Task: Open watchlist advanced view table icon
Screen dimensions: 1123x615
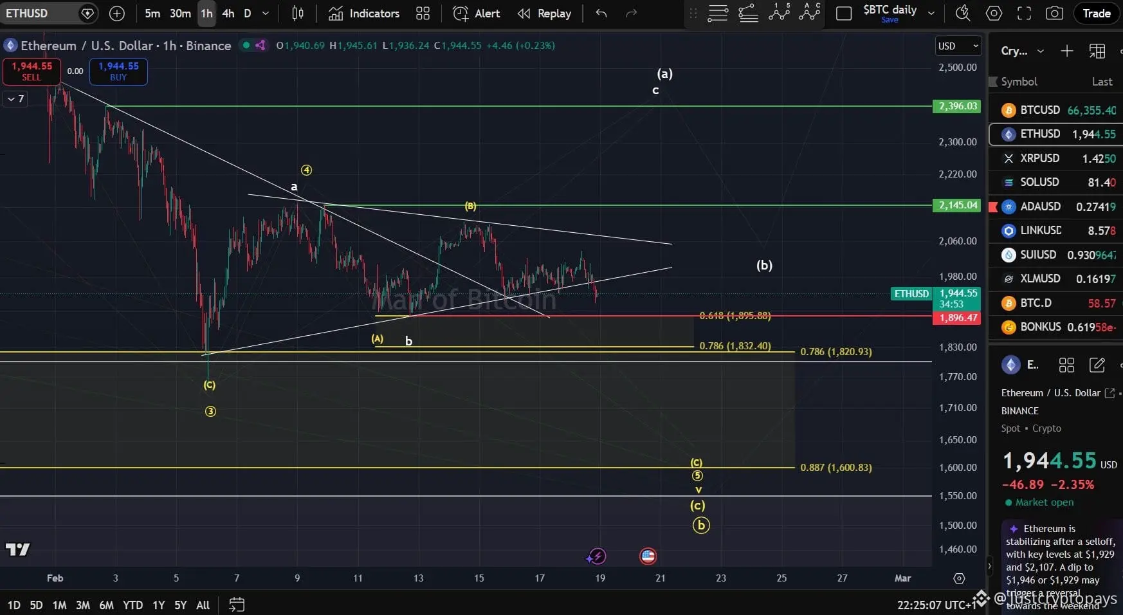Action: [1097, 51]
